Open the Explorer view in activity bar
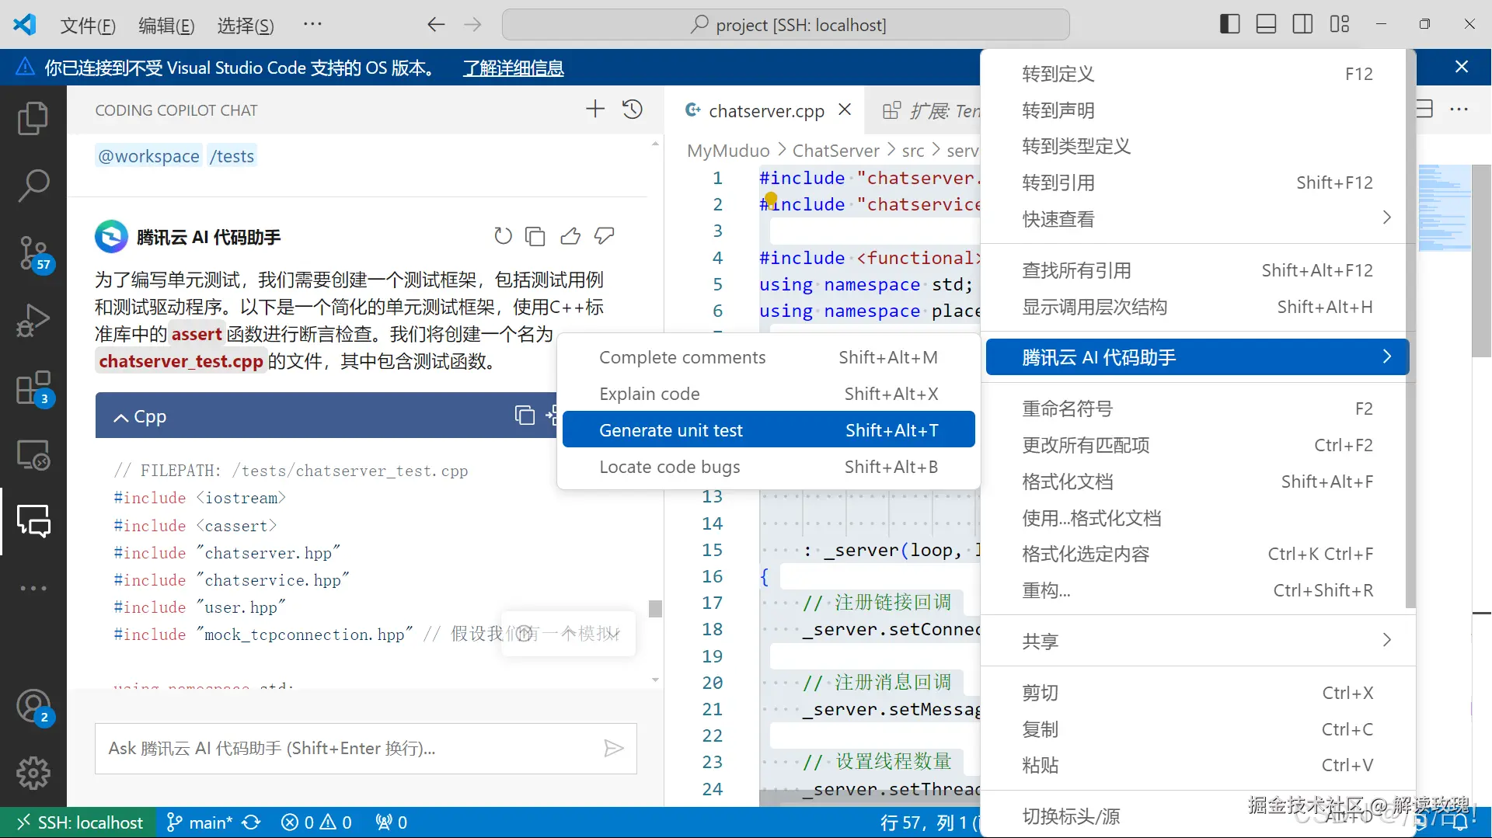Screen dimensions: 1492x838 click(x=33, y=118)
